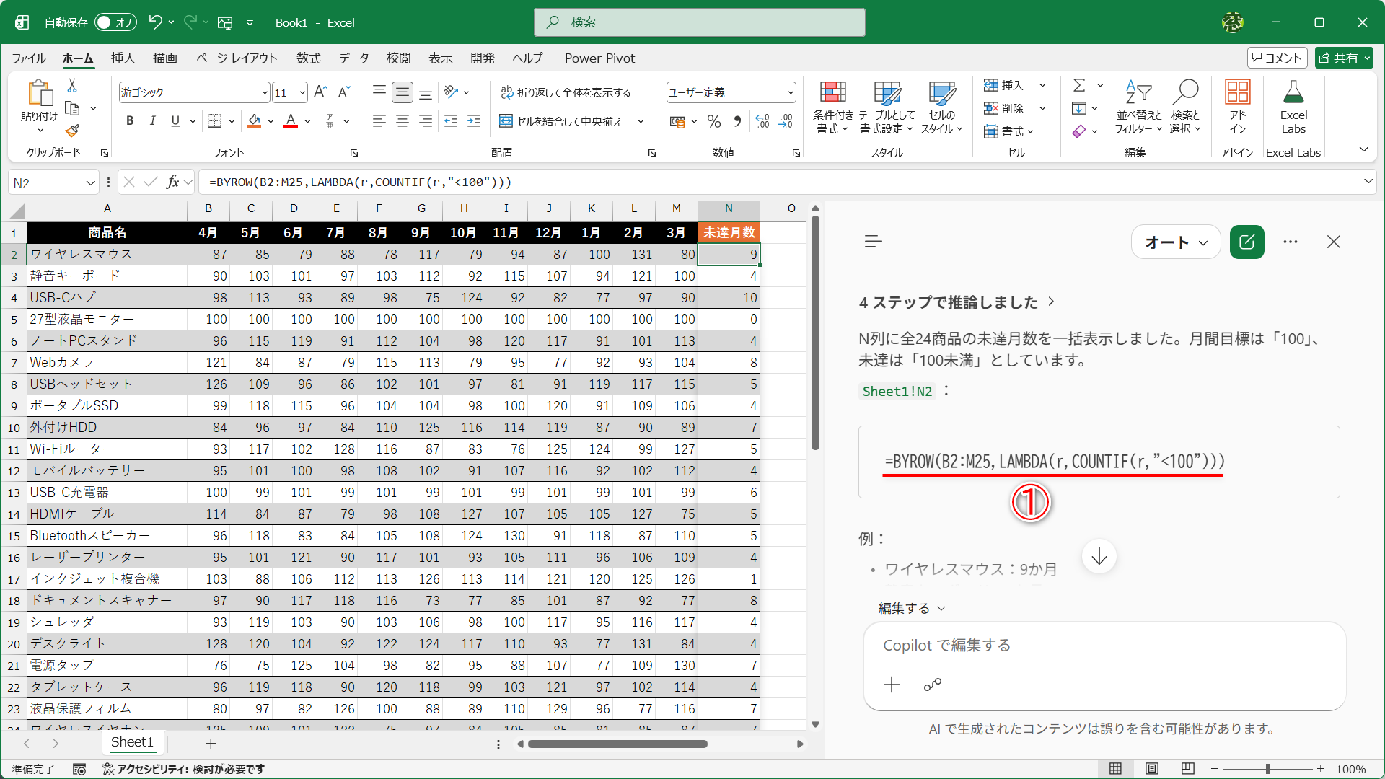Click the Cut scissors icon
This screenshot has height=779, width=1385.
pyautogui.click(x=72, y=86)
